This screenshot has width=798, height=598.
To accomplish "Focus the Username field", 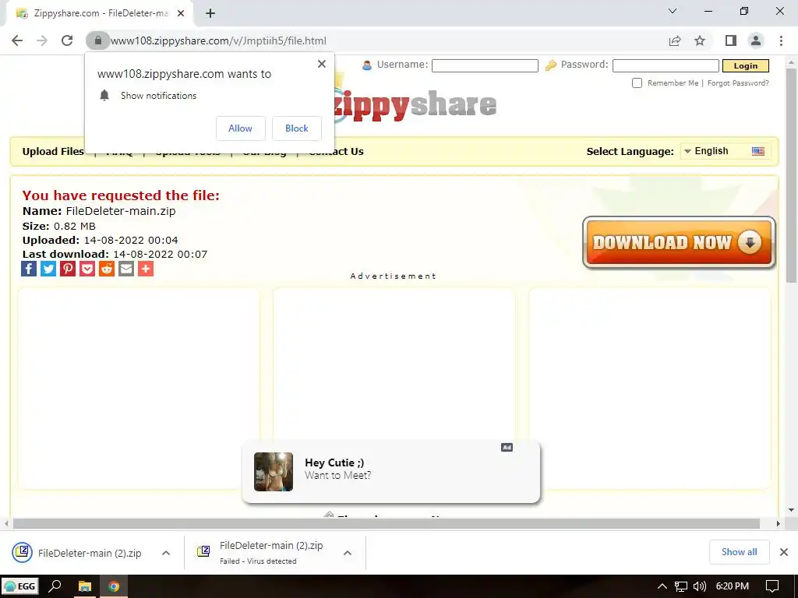I will coord(485,65).
